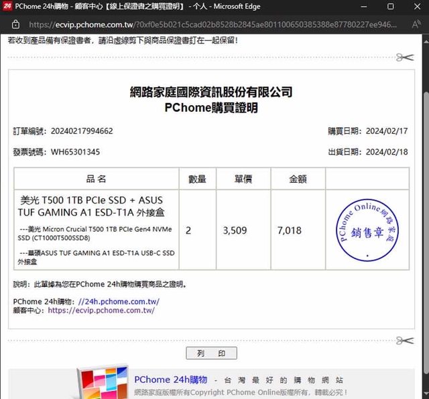Click the unit price 3,509 cell

(x=235, y=230)
